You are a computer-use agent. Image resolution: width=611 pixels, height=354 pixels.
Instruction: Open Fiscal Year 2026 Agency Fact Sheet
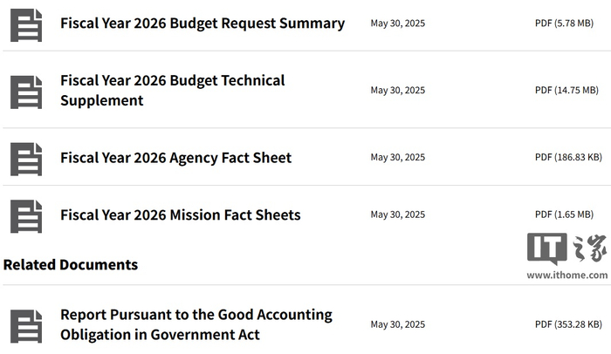pyautogui.click(x=175, y=158)
